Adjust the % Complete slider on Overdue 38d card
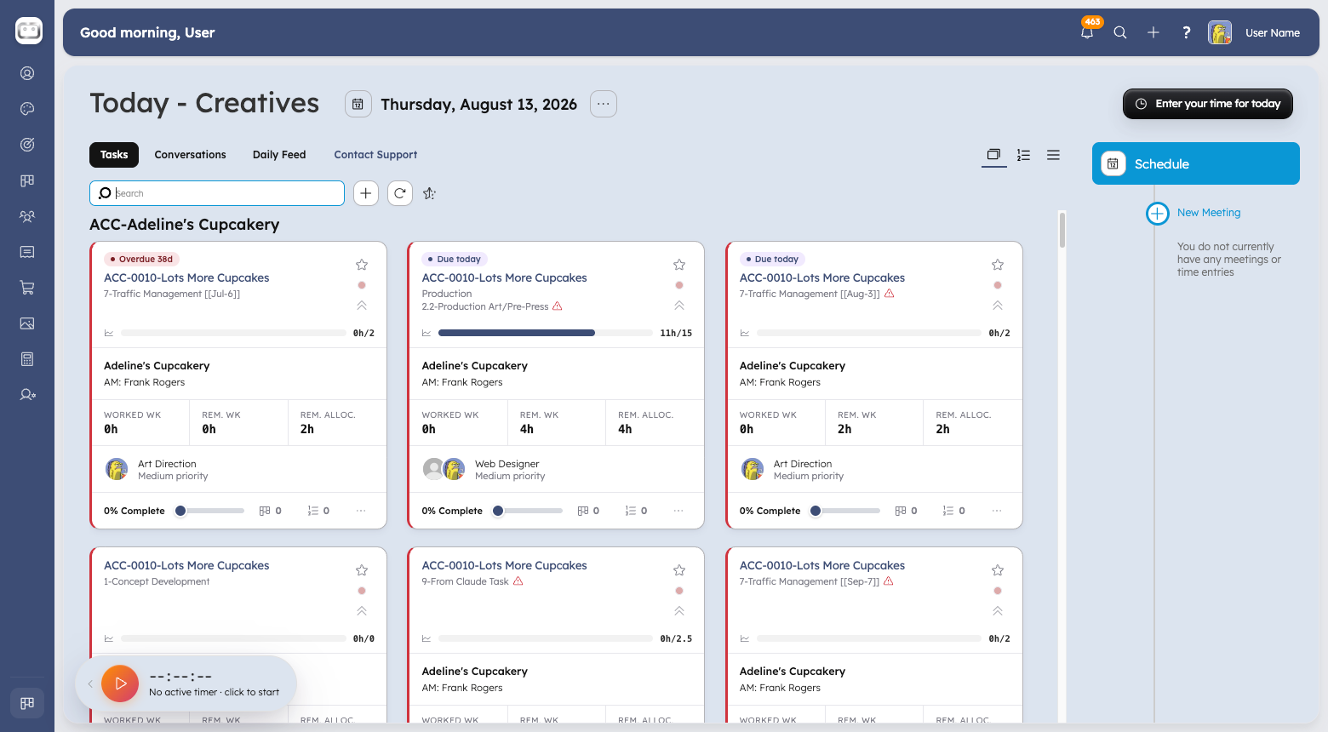The height and width of the screenshot is (732, 1328). click(210, 511)
